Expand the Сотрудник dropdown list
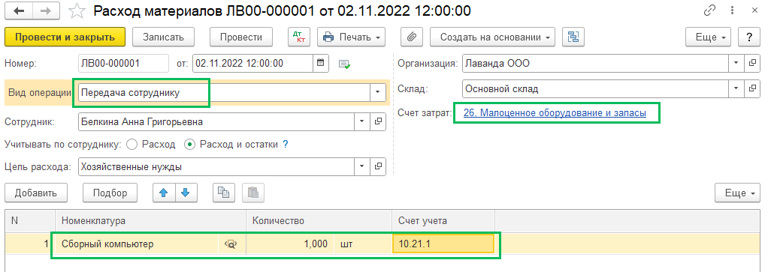The width and height of the screenshot is (771, 272). click(363, 121)
